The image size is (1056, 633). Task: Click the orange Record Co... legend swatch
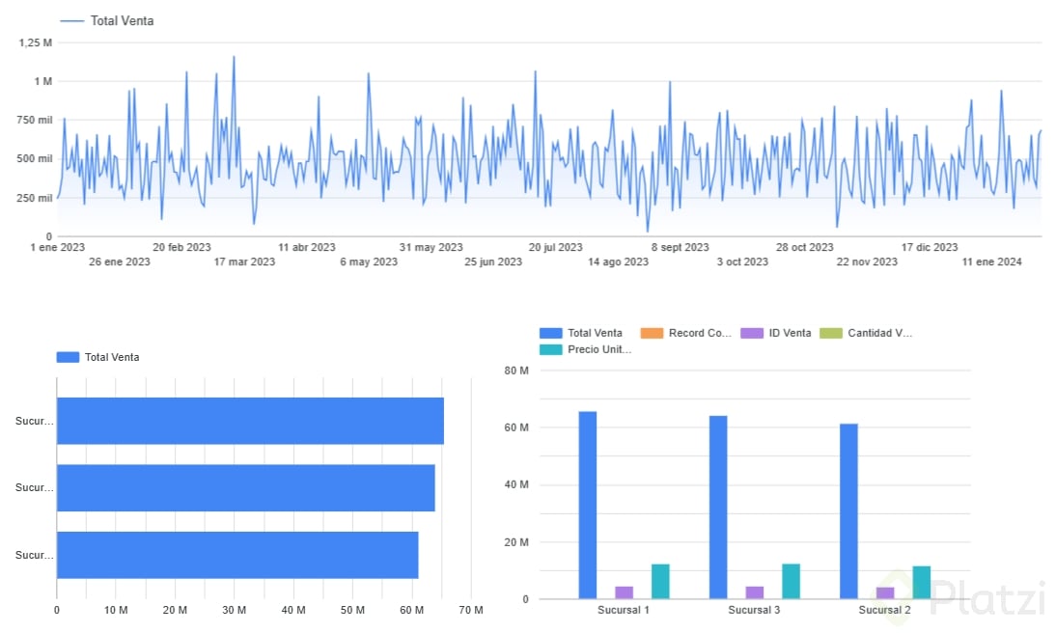652,333
